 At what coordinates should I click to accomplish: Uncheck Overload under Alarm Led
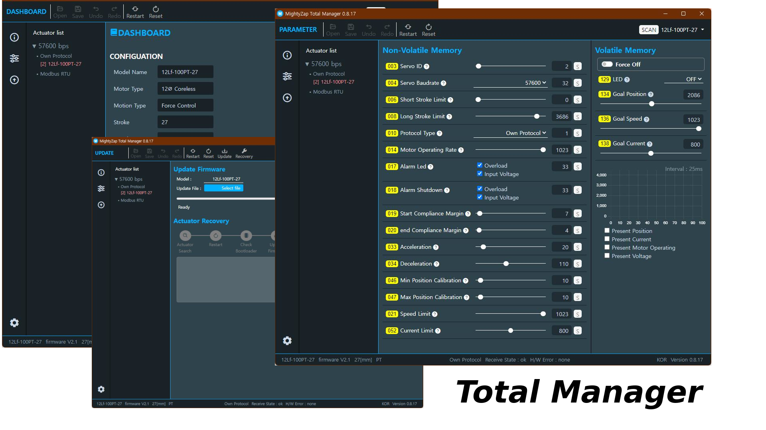(480, 165)
